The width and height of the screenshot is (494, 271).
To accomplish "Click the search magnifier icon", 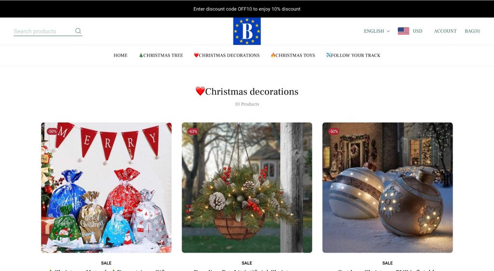I will click(78, 31).
